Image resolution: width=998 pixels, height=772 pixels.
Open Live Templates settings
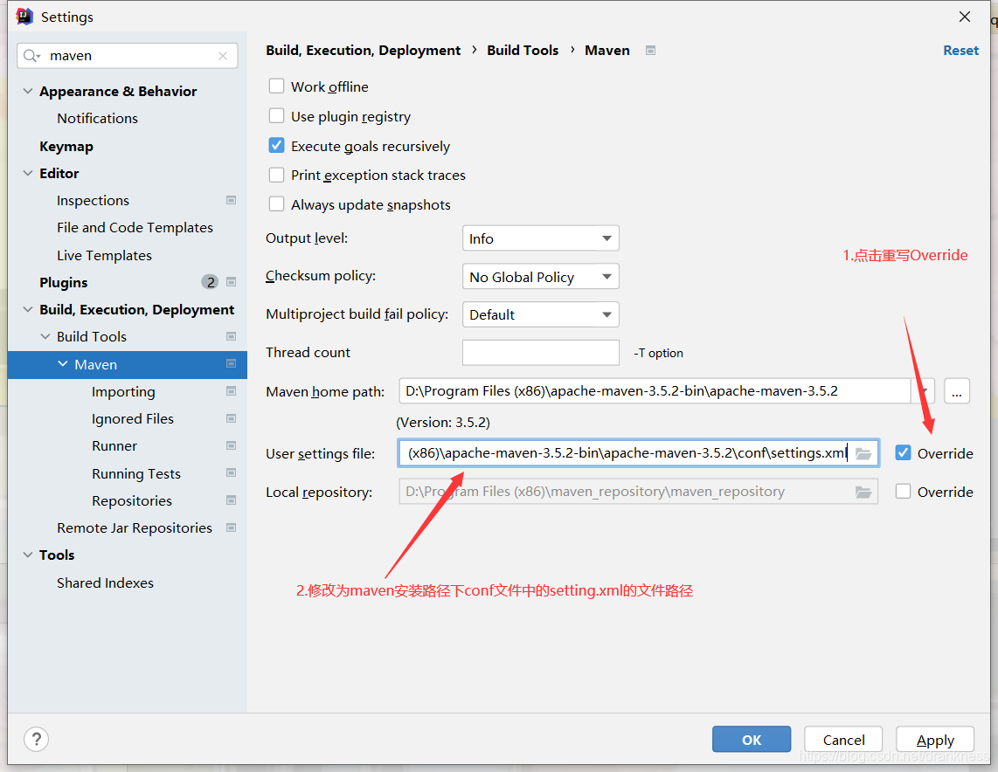pyautogui.click(x=104, y=255)
